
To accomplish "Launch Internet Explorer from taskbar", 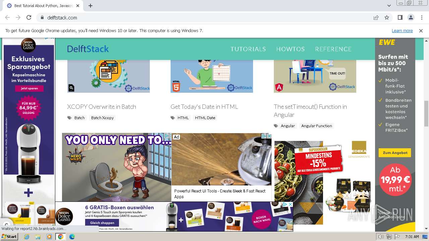I will 27,237.
